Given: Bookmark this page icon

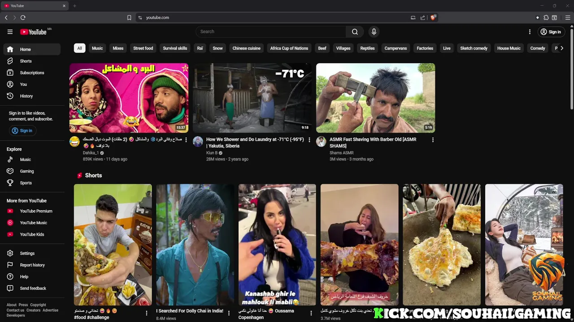Looking at the screenshot, I should [x=129, y=17].
